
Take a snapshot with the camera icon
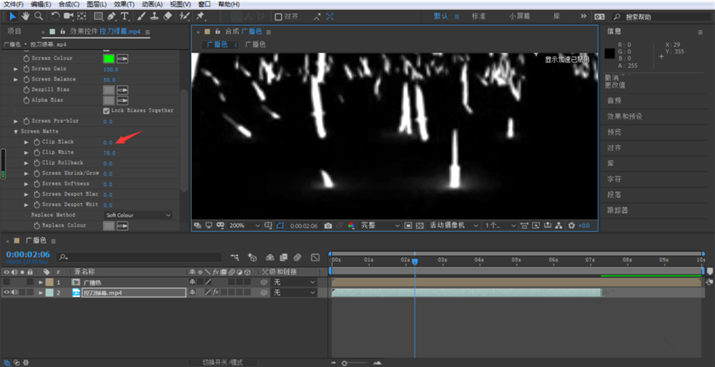(x=328, y=226)
